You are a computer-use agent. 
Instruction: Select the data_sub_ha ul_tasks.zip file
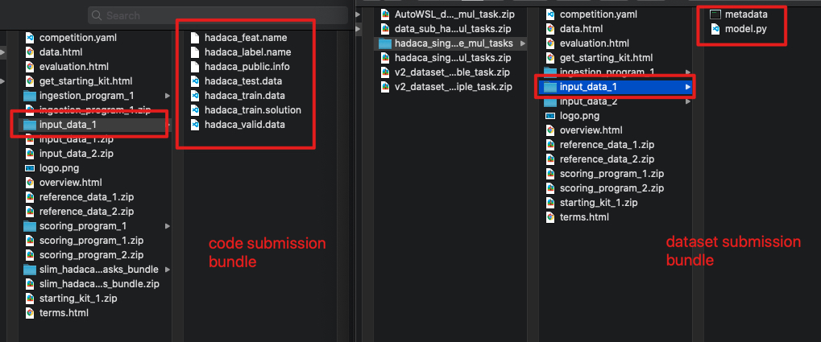pos(452,29)
